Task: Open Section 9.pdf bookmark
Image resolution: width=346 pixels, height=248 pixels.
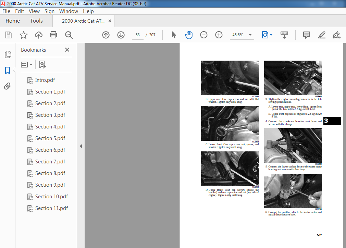Action: (50, 185)
